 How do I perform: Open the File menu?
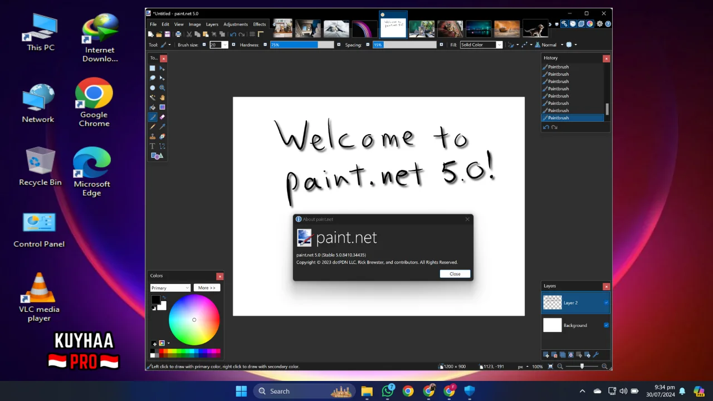(153, 25)
